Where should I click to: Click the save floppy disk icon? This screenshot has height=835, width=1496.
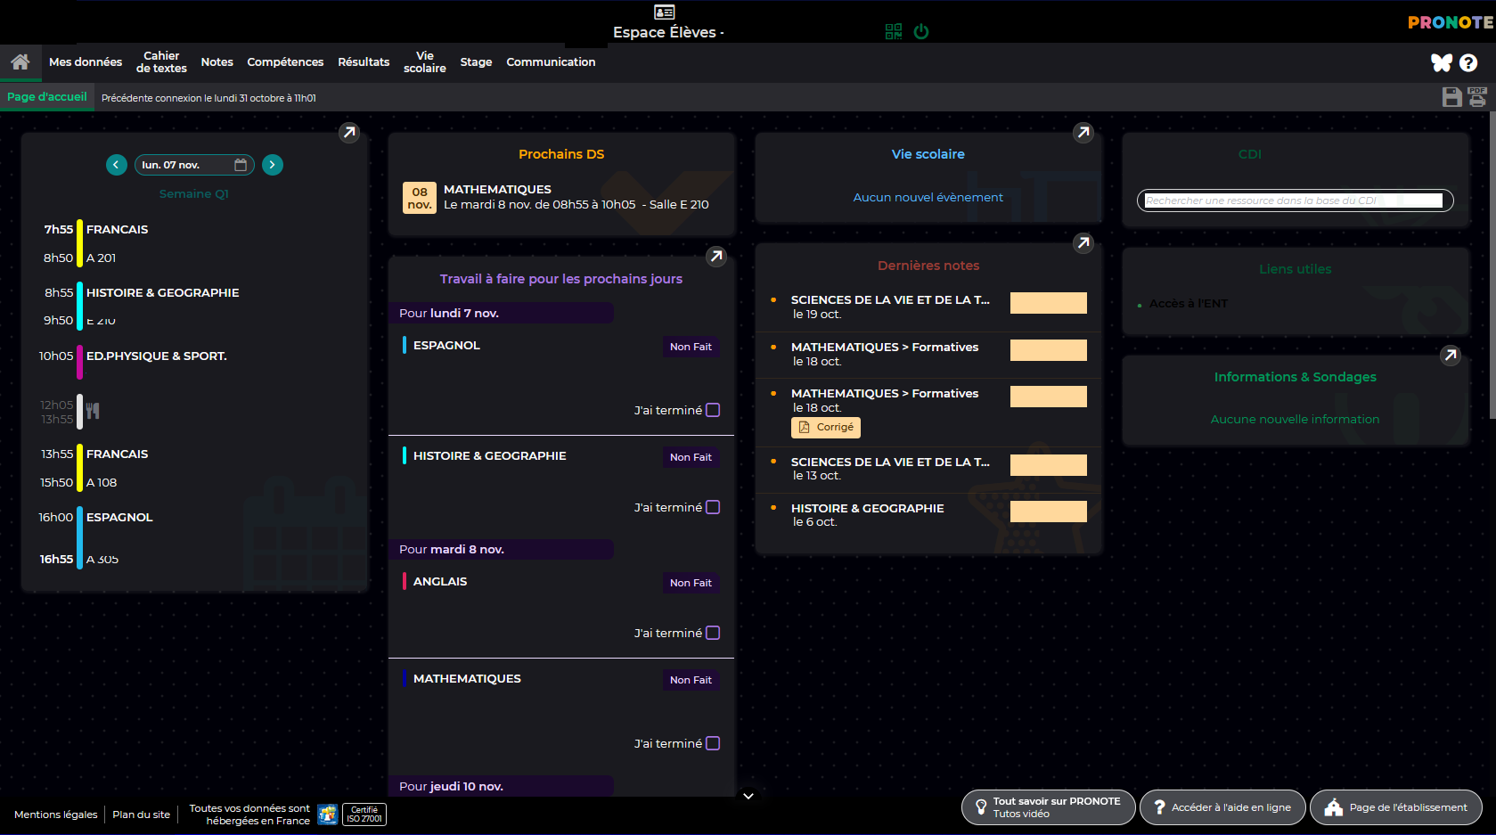(x=1451, y=97)
